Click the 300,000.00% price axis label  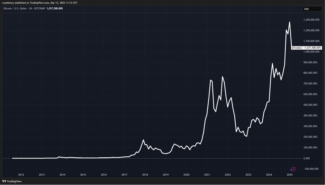pyautogui.click(x=310, y=126)
